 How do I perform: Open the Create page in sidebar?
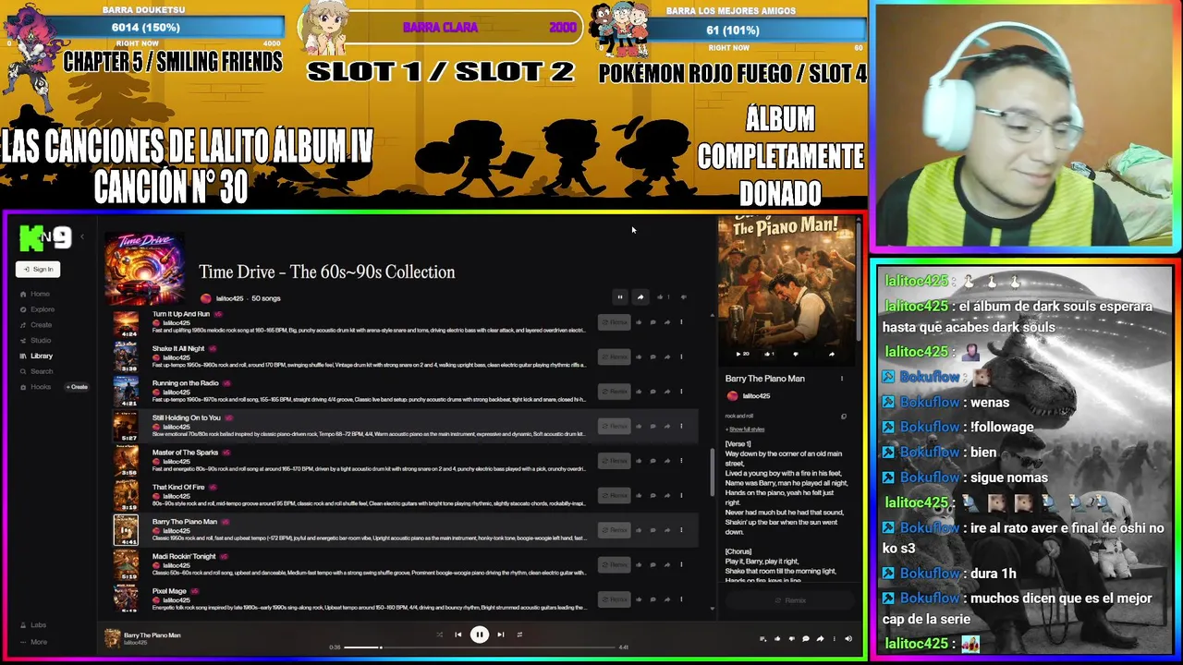pyautogui.click(x=36, y=325)
